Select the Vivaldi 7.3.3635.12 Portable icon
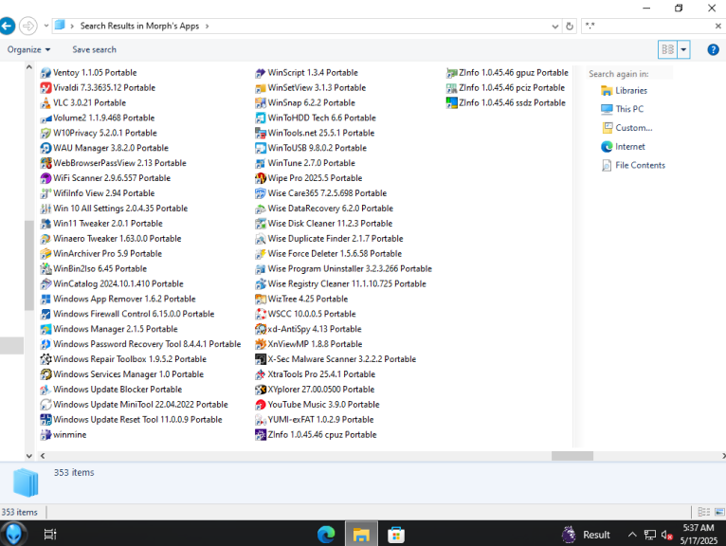This screenshot has height=546, width=726. click(45, 87)
